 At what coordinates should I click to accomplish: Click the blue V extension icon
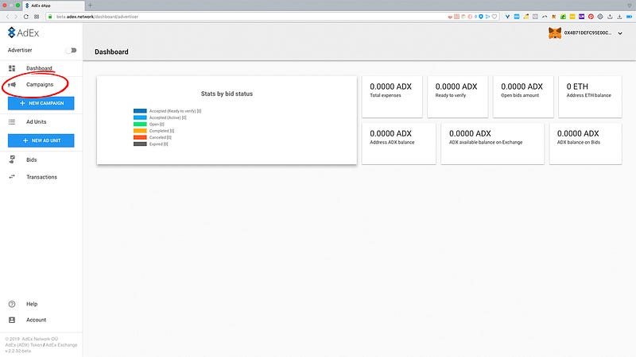click(x=507, y=17)
